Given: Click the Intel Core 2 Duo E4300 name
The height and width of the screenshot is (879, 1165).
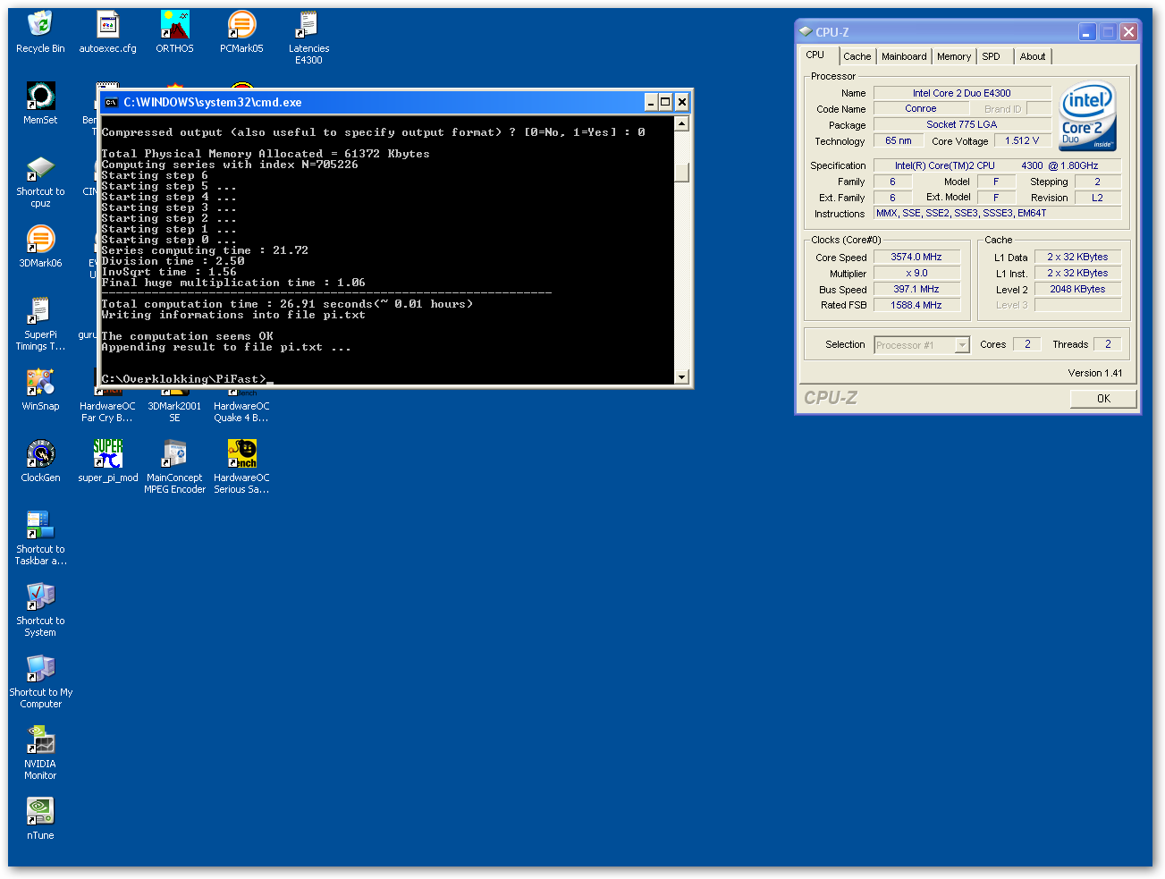Looking at the screenshot, I should (962, 93).
